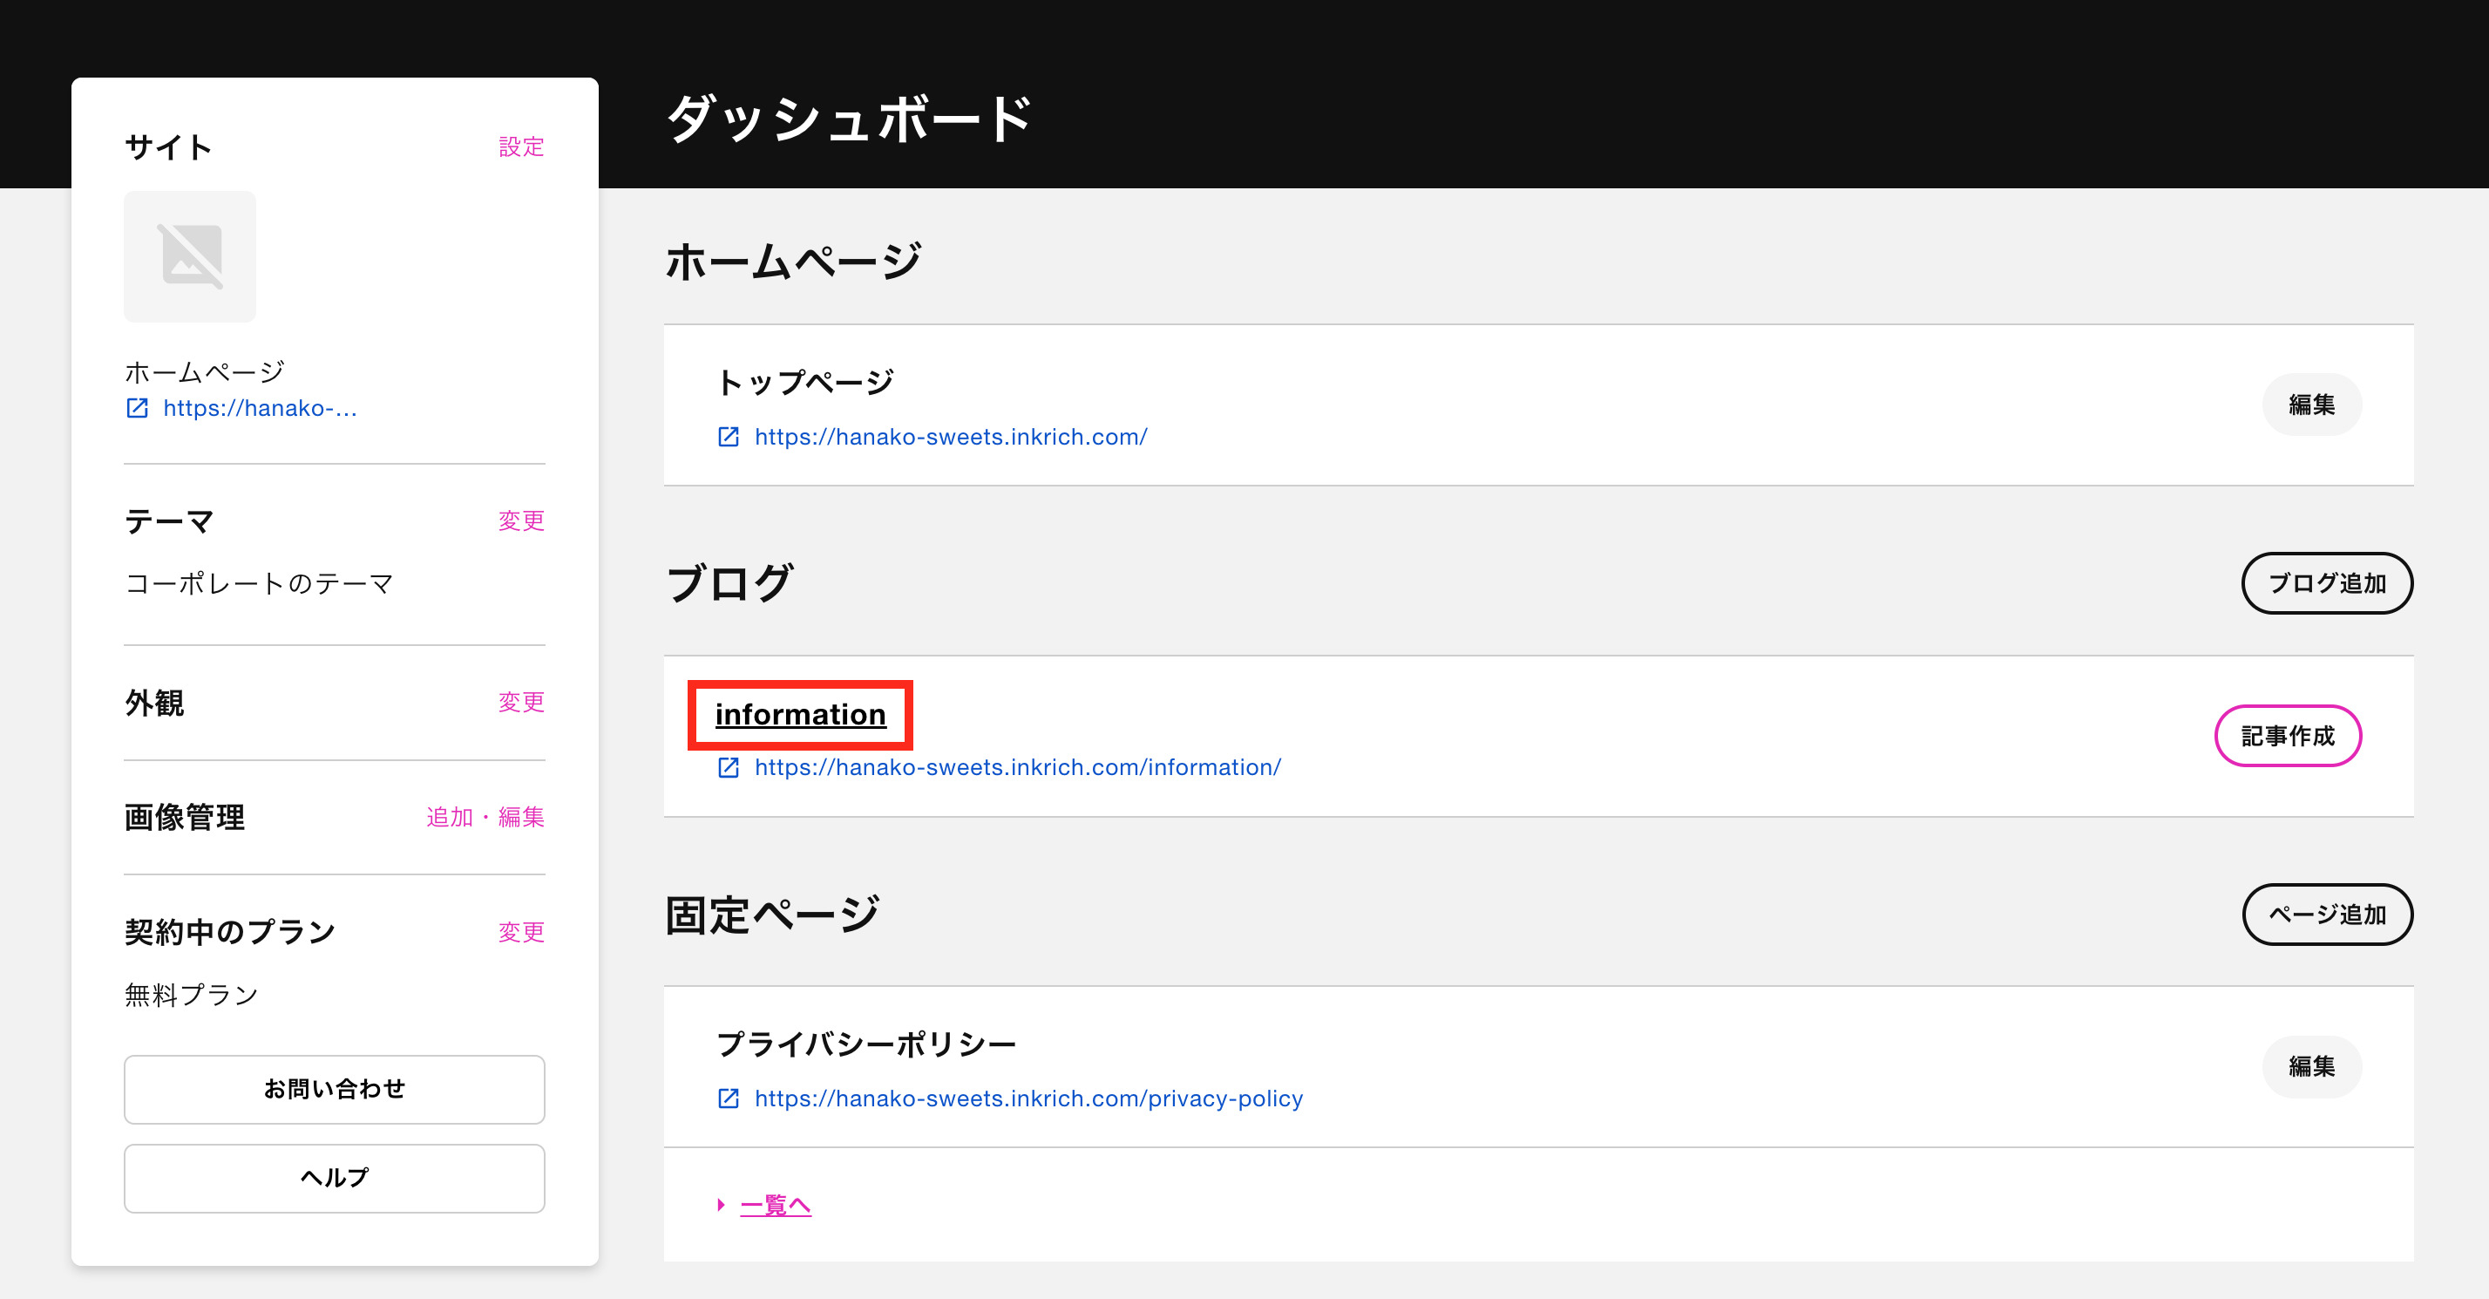Click the ページ追加 button

(2327, 915)
